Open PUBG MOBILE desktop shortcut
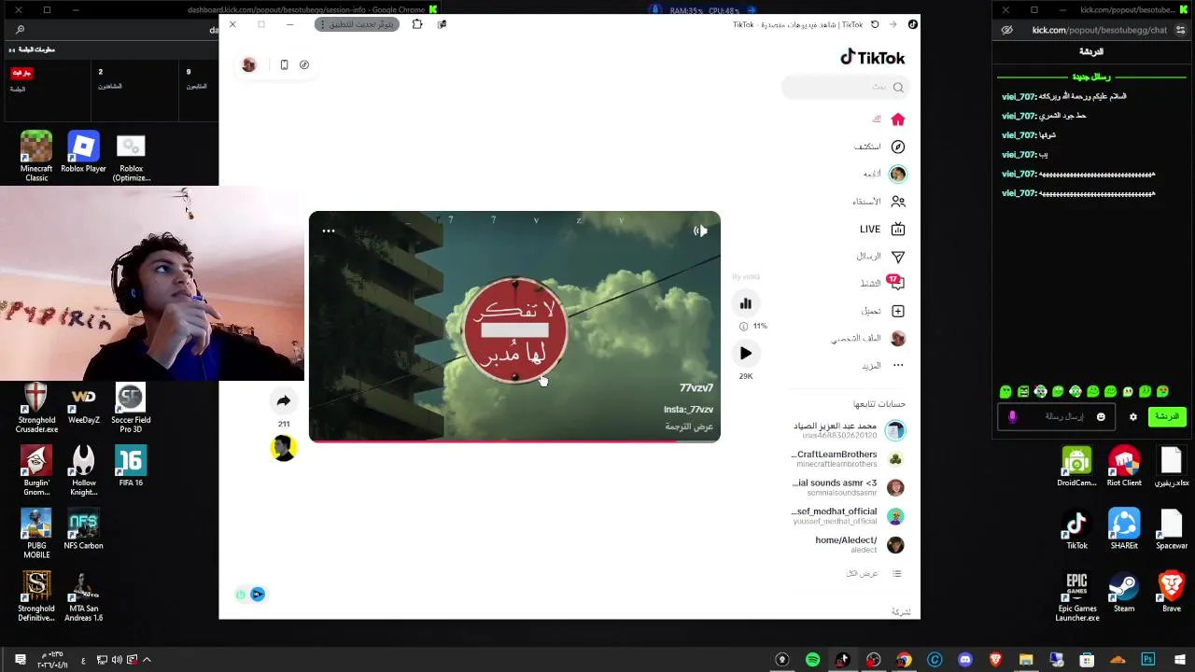This screenshot has height=672, width=1195. coord(36,534)
